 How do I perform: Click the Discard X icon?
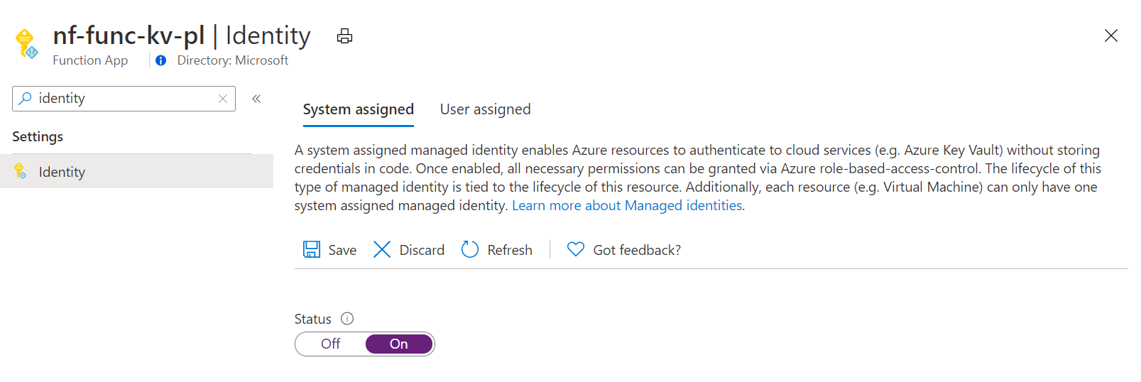click(x=382, y=249)
